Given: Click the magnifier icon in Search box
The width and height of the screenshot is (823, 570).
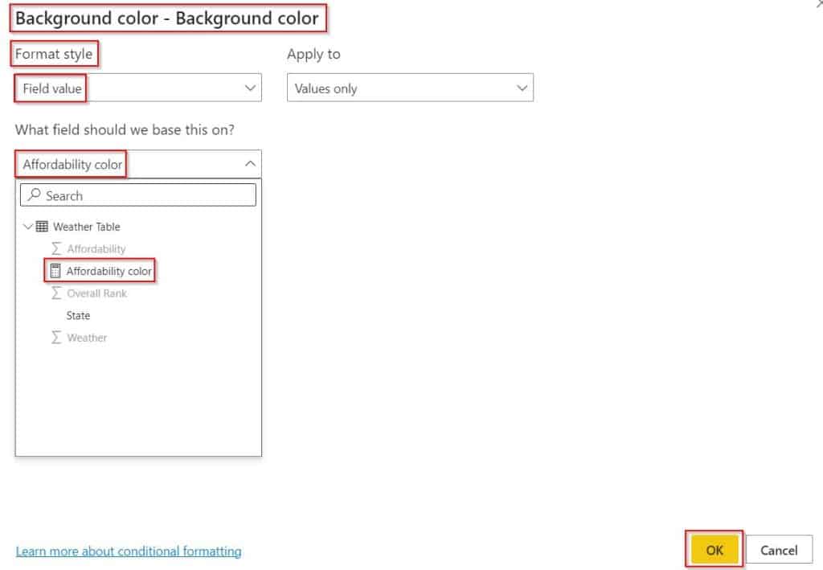Looking at the screenshot, I should click(x=34, y=195).
